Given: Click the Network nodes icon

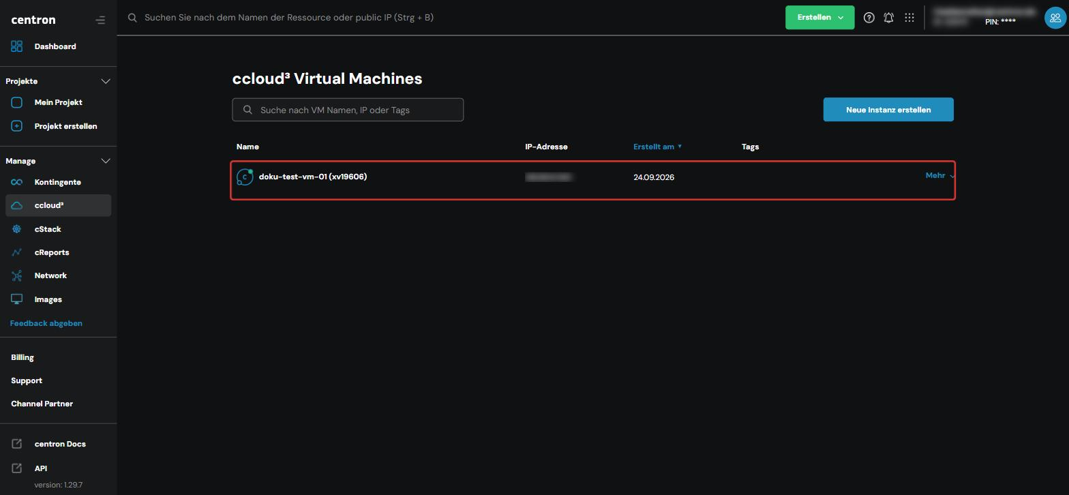Looking at the screenshot, I should point(17,275).
